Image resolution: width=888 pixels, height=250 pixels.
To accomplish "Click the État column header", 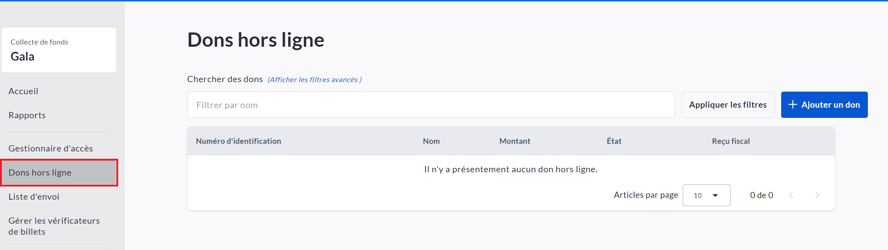I will pos(614,141).
